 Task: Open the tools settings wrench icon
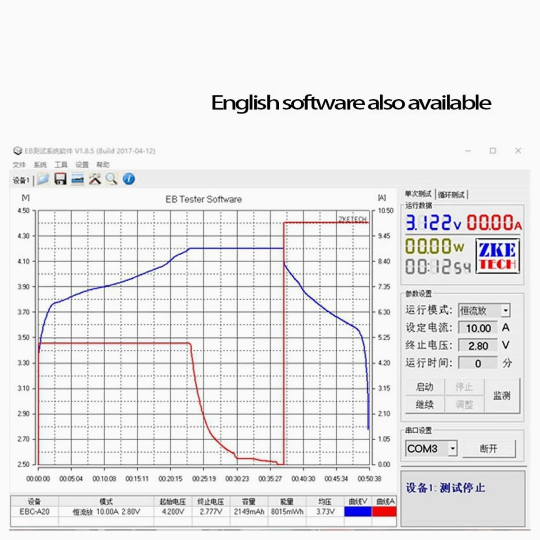coord(95,179)
